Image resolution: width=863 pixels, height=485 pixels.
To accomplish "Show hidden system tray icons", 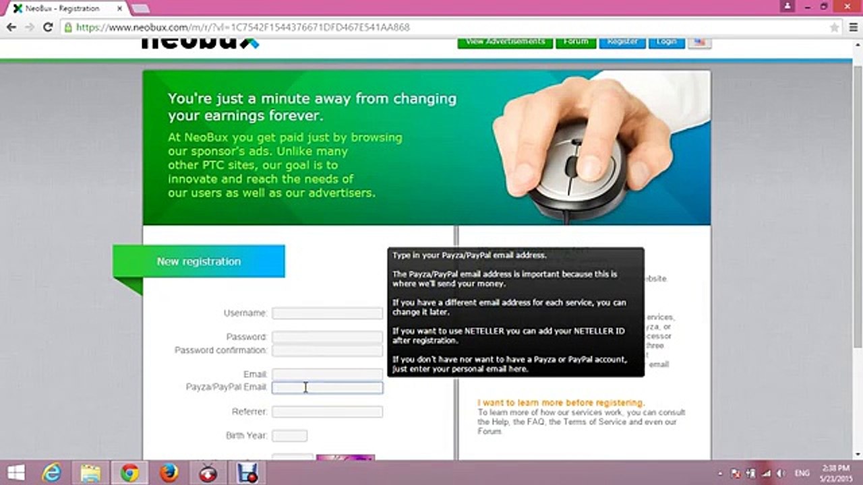I will click(x=721, y=474).
